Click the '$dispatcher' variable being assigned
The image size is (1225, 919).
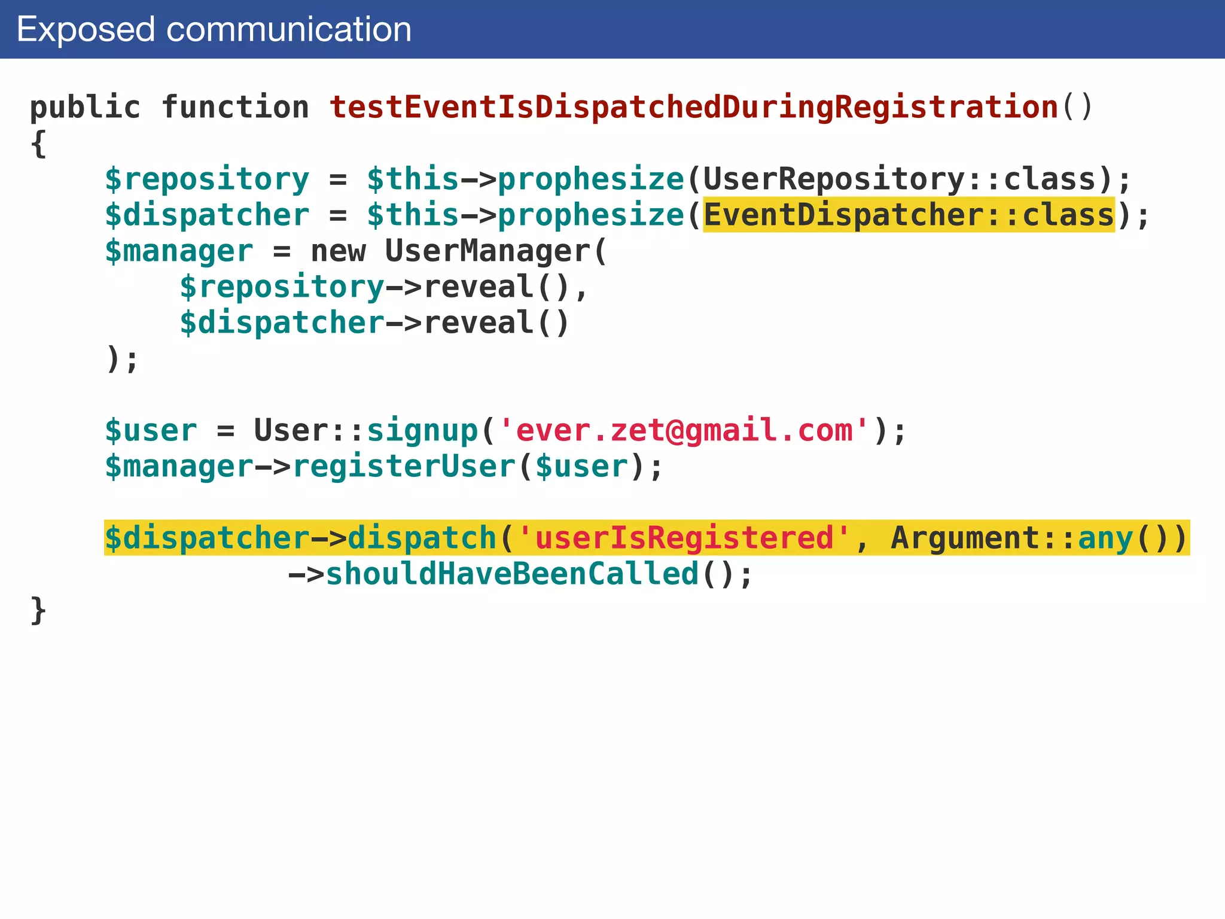coord(207,215)
